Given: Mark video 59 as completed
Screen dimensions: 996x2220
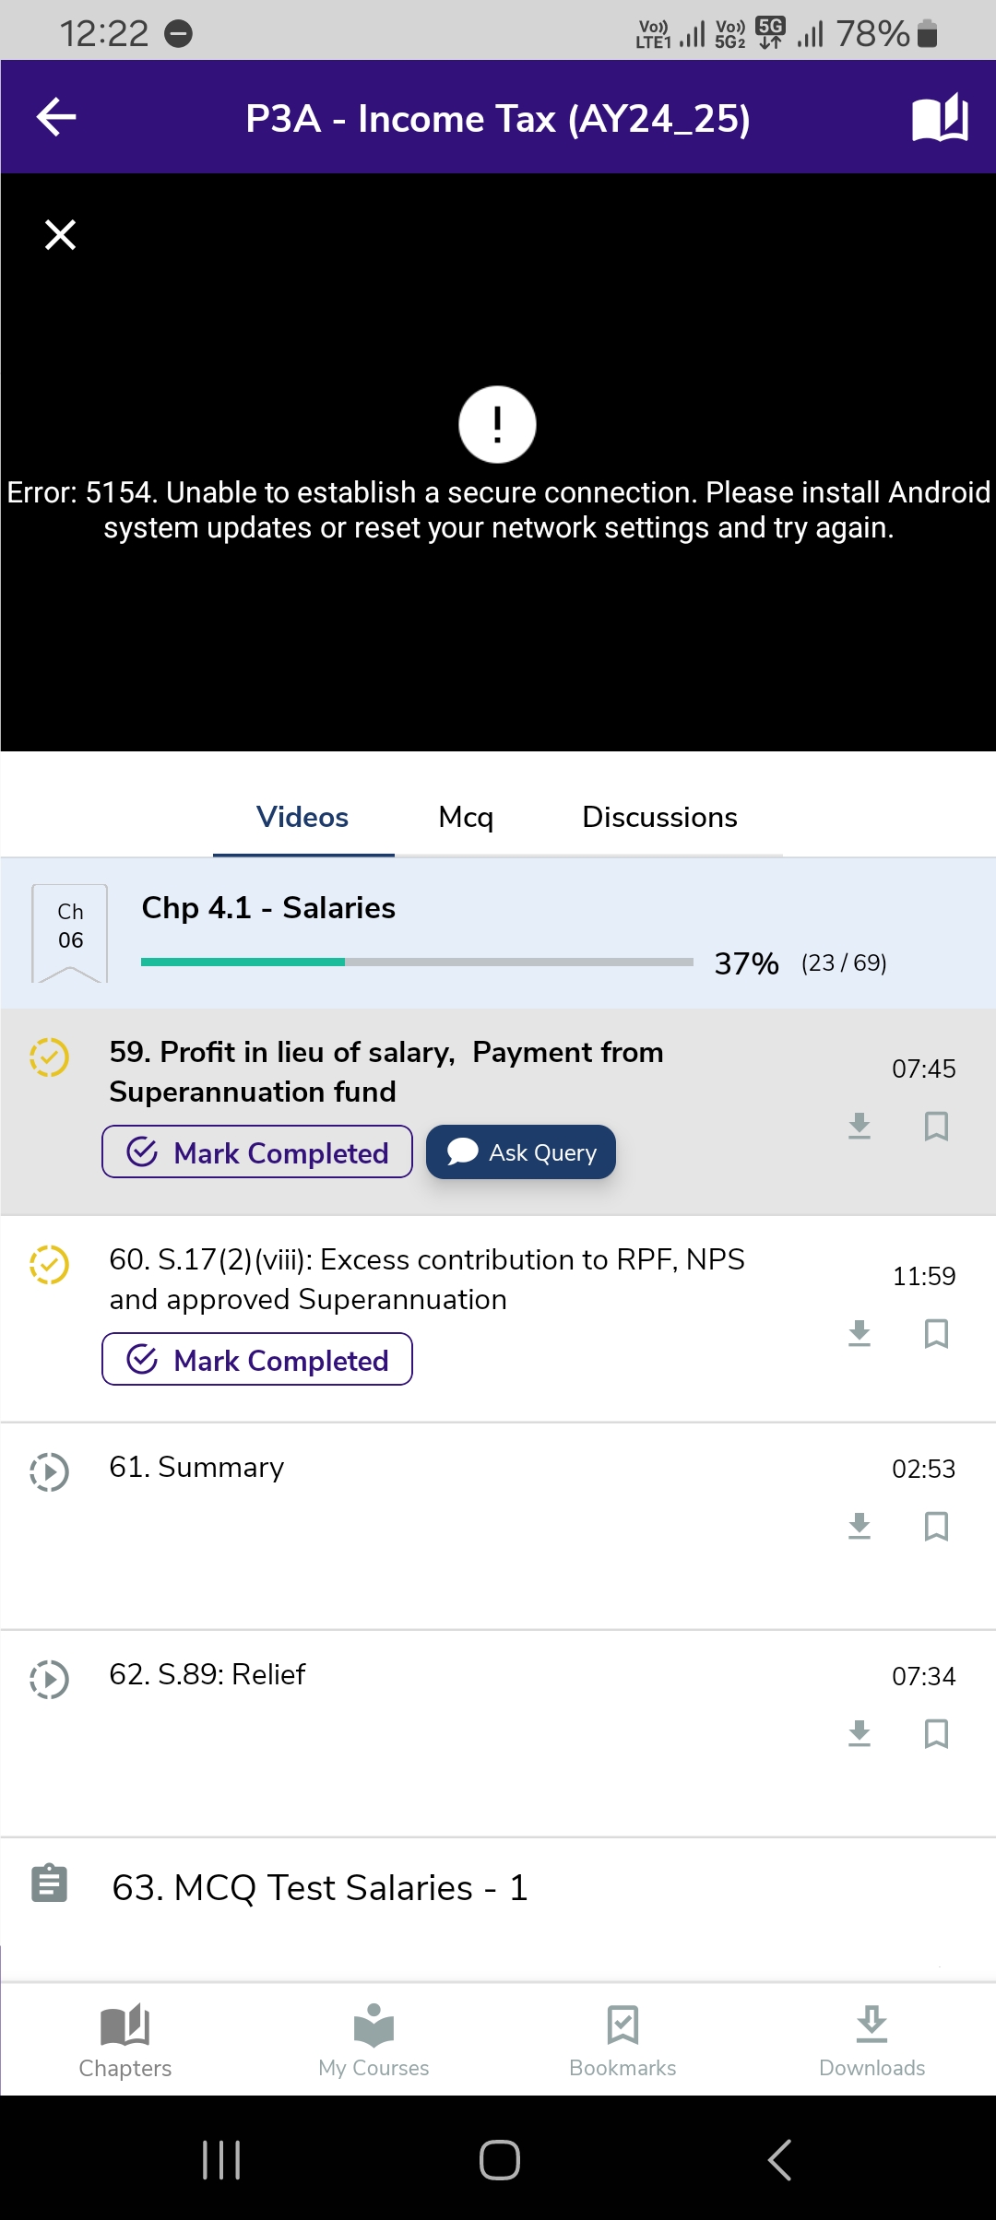Looking at the screenshot, I should [257, 1151].
